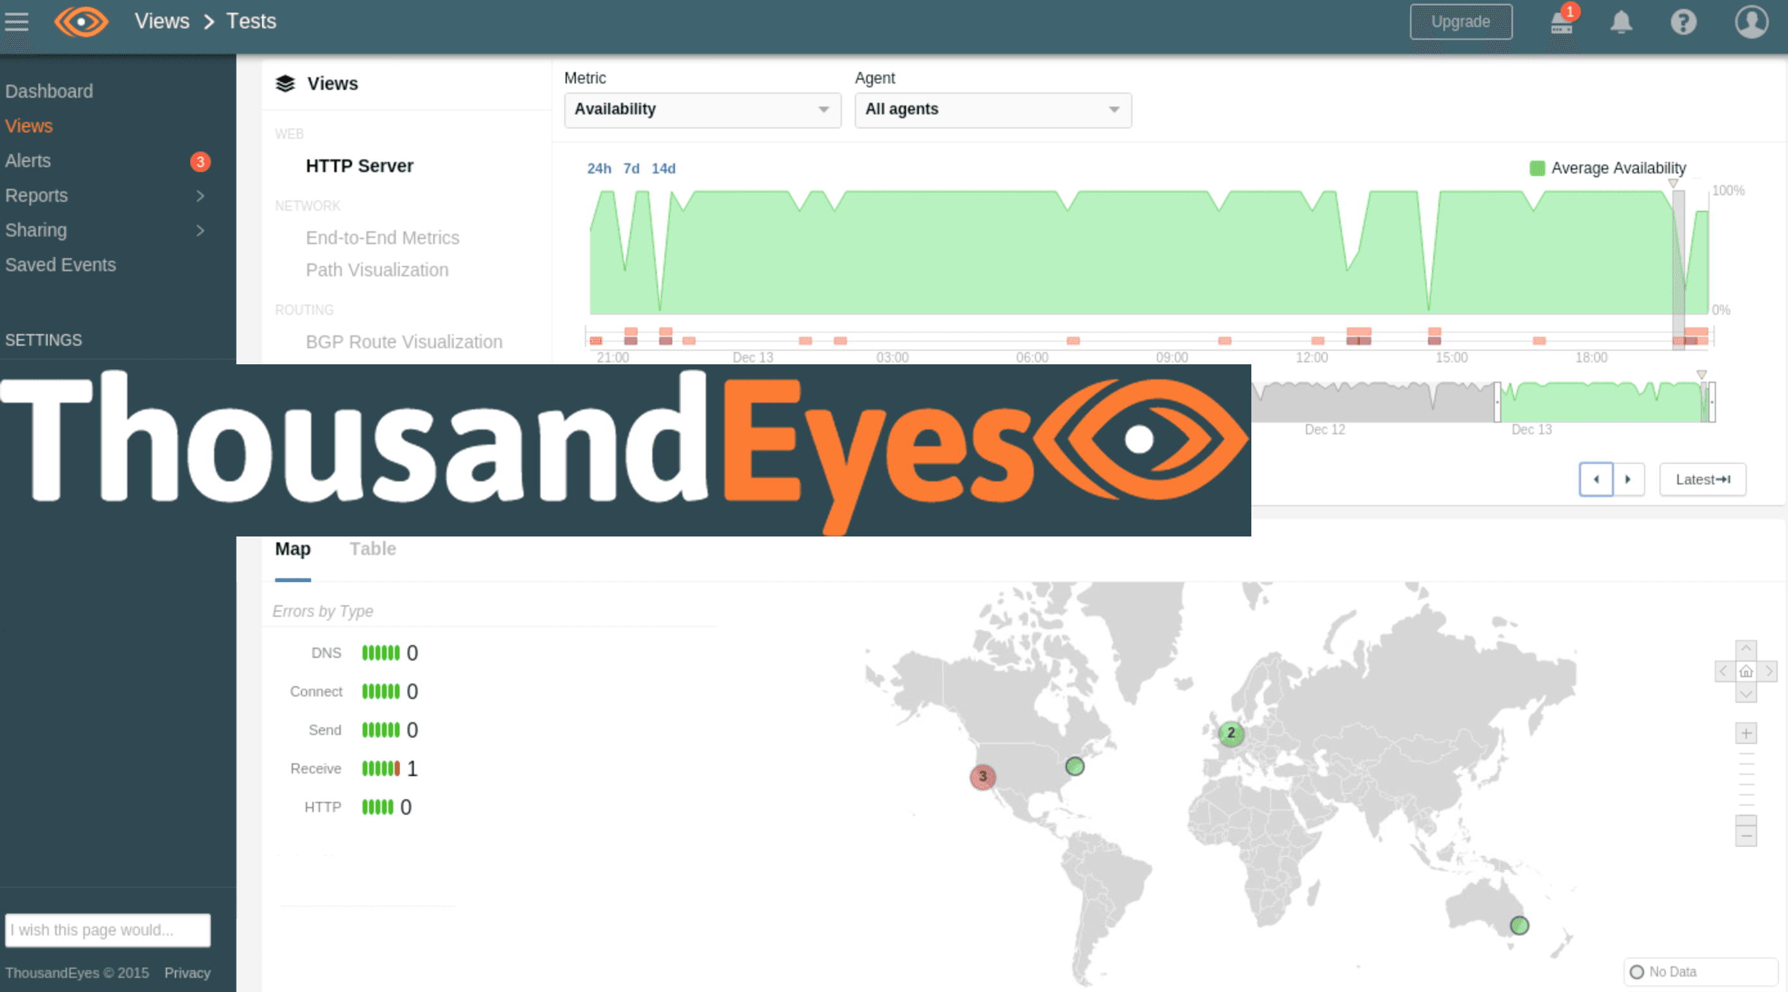Step timeline backward with left arrow

click(x=1596, y=479)
